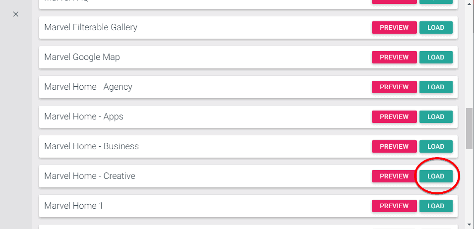This screenshot has width=474, height=229.
Task: Load the Marvel Home - Agency template
Action: 436,87
